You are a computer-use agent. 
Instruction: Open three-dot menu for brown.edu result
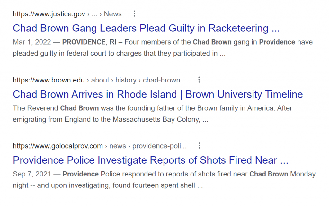pyautogui.click(x=199, y=80)
